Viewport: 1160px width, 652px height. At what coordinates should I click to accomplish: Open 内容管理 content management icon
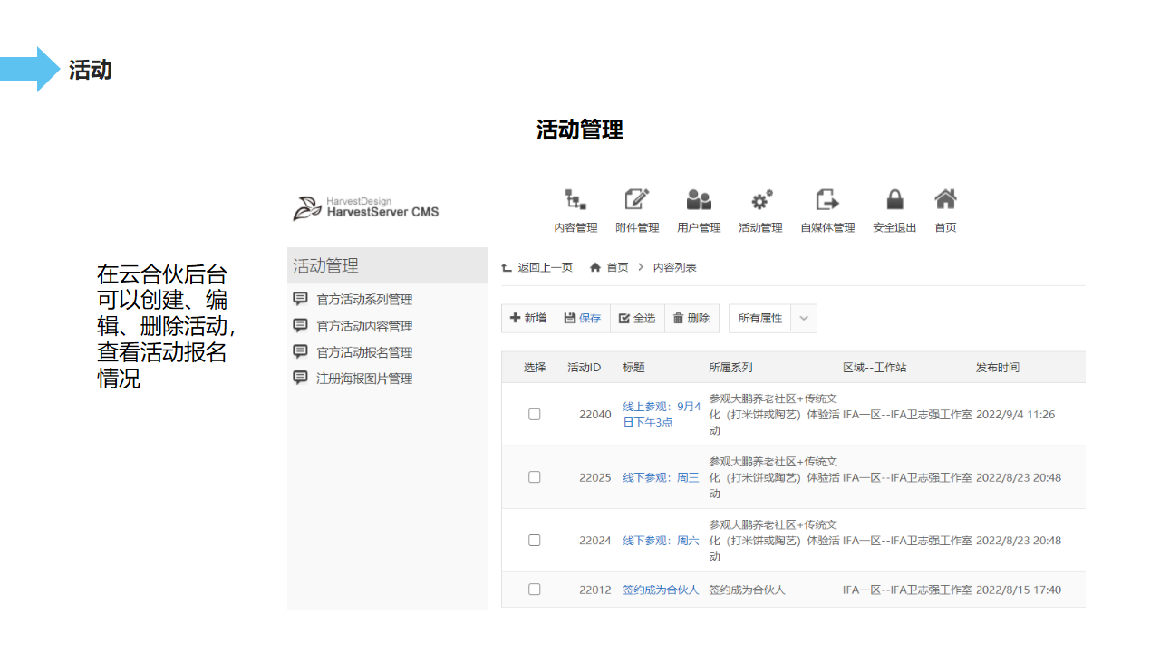pos(575,199)
